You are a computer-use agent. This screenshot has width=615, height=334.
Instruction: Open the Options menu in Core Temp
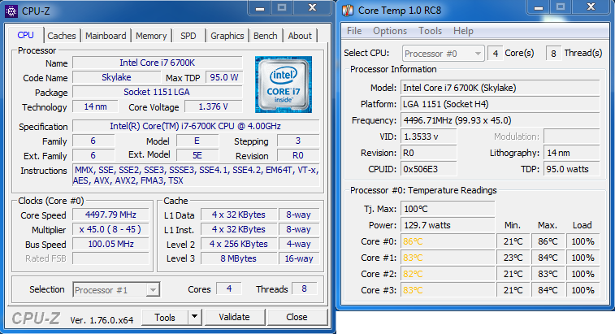tap(390, 31)
